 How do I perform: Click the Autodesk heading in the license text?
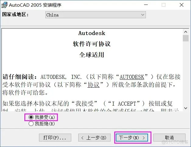[92, 33]
